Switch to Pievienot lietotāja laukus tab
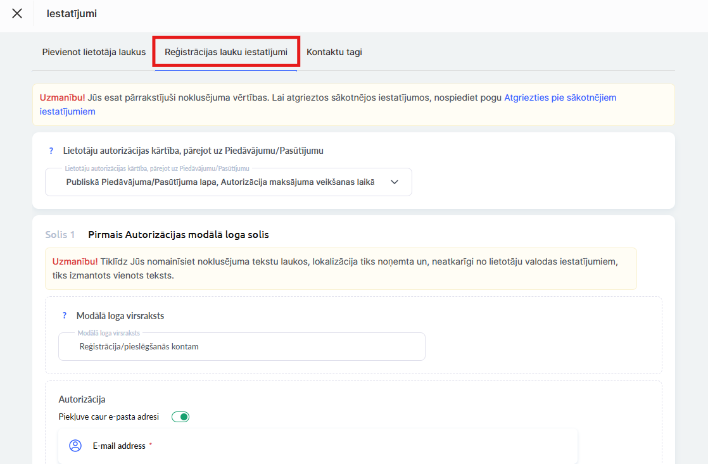The height and width of the screenshot is (464, 708). [x=94, y=52]
